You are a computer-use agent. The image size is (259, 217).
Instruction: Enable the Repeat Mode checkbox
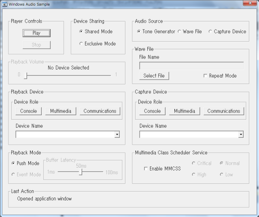tap(206, 76)
